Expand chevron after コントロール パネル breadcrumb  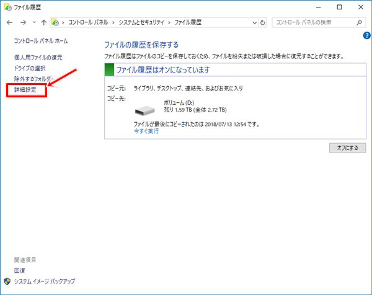[113, 23]
